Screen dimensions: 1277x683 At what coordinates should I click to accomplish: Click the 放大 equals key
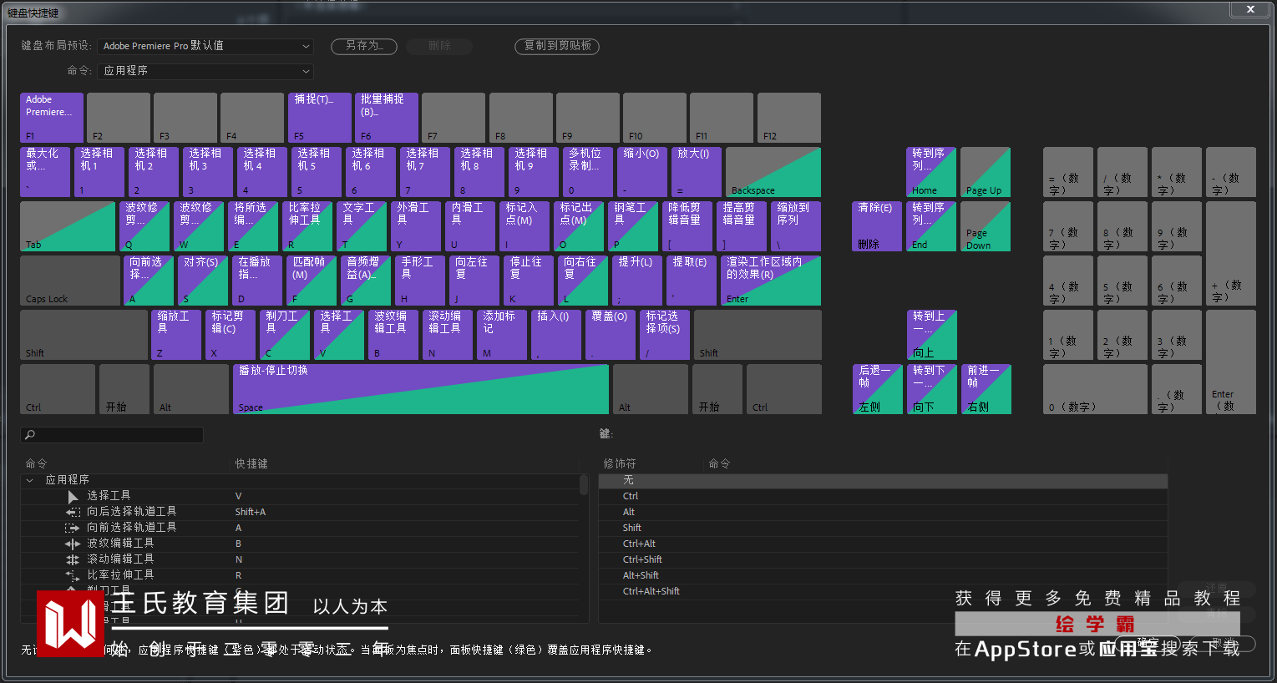pyautogui.click(x=697, y=172)
